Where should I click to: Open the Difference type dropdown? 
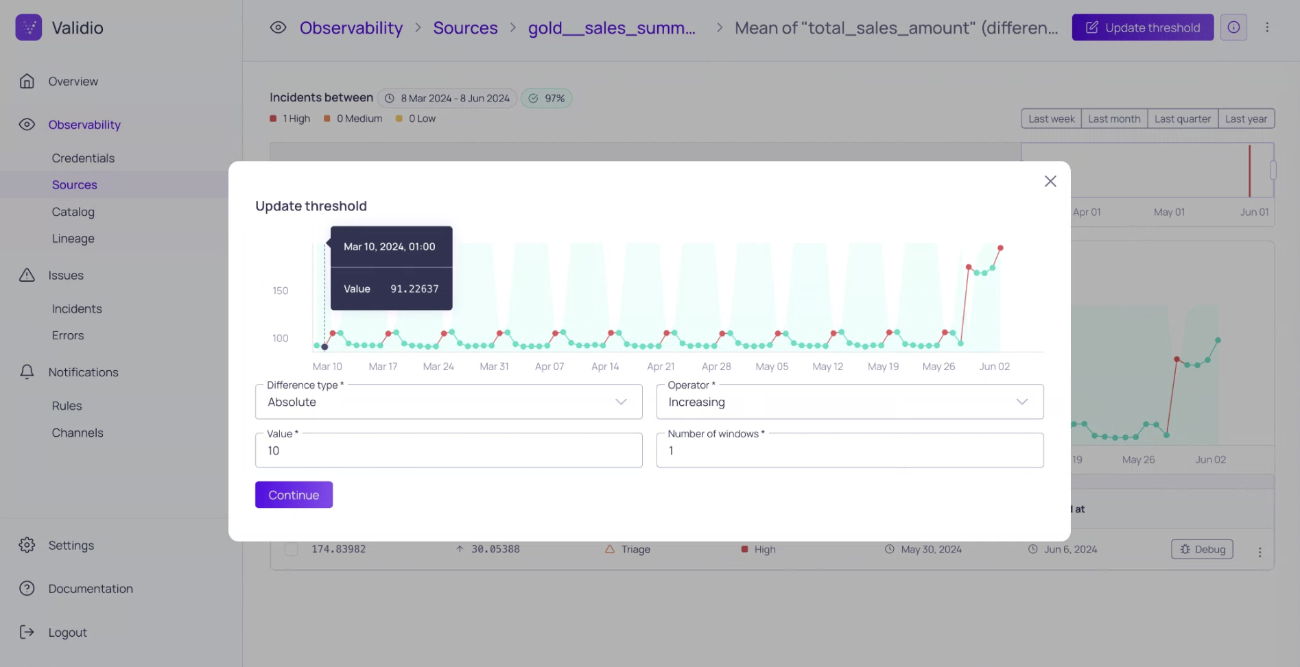click(x=449, y=402)
